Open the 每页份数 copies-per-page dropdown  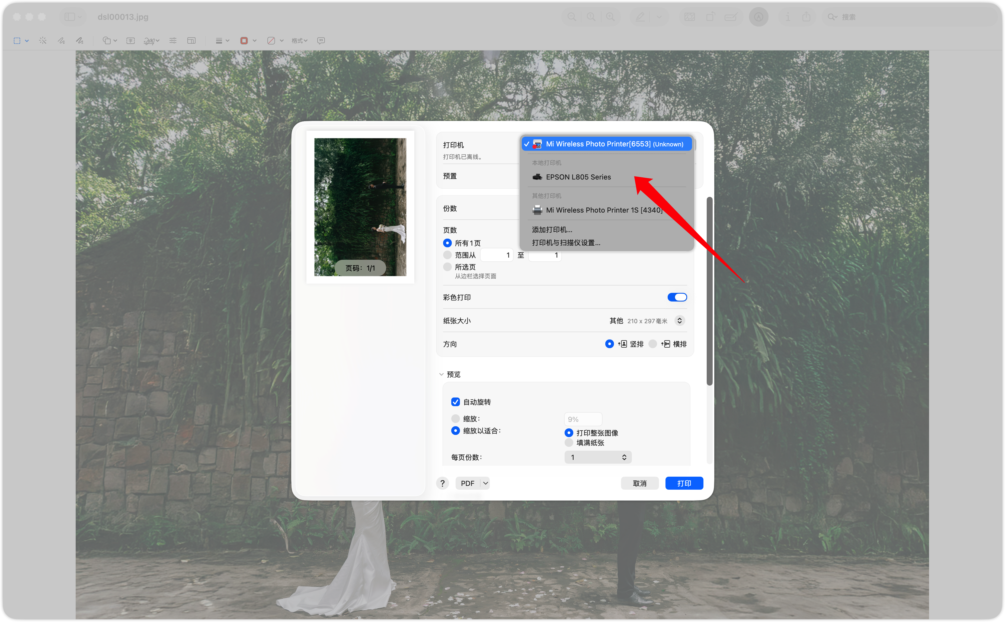coord(598,457)
